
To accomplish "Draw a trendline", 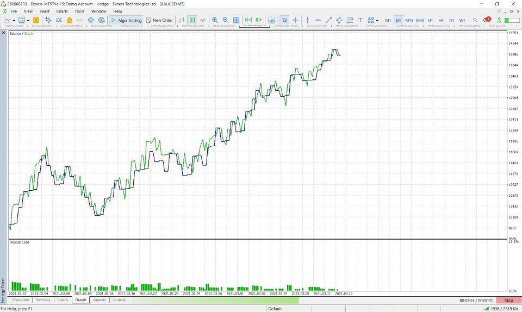I will 328,20.
